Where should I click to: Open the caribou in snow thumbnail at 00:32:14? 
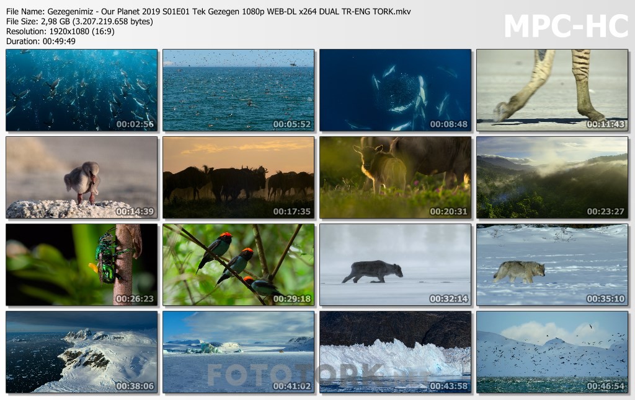coord(395,264)
